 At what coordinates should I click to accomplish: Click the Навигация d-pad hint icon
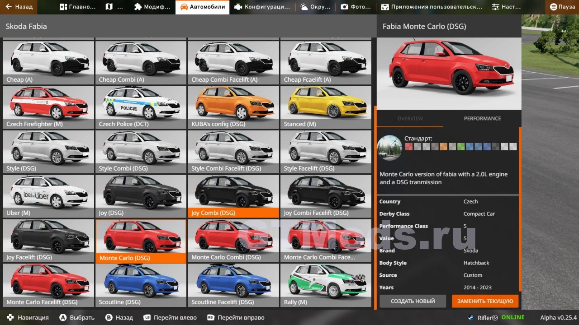[x=10, y=317]
